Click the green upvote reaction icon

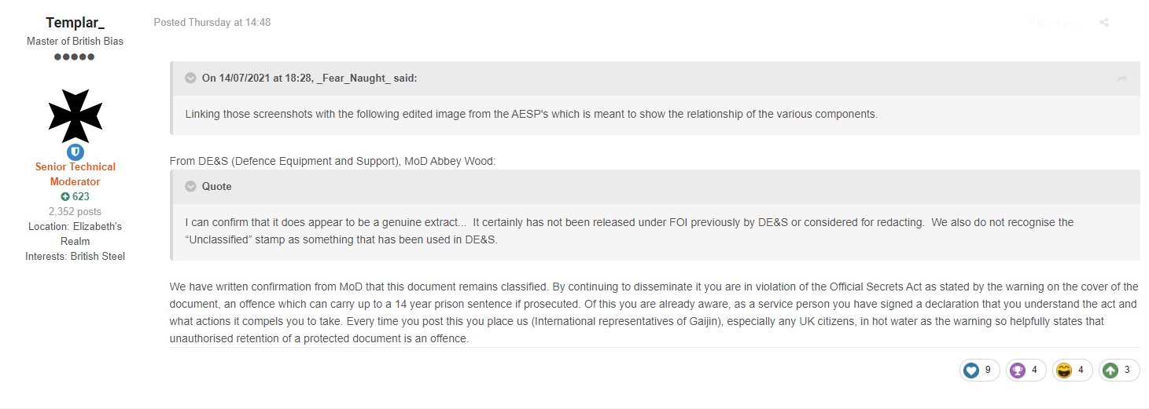[1110, 370]
